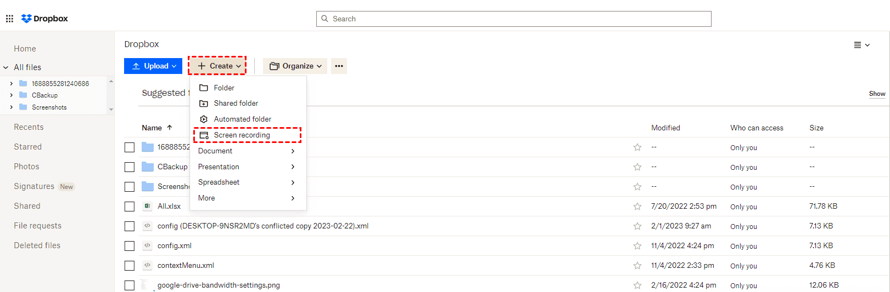Click the Size column header

(x=816, y=128)
